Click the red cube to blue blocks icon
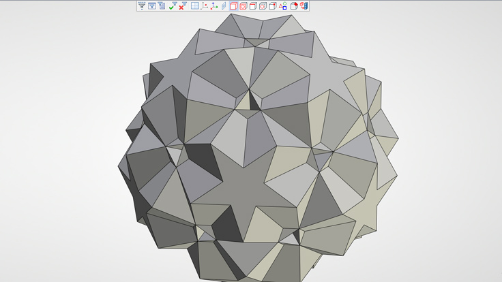Viewport: 502px width, 282px height. coord(304,5)
